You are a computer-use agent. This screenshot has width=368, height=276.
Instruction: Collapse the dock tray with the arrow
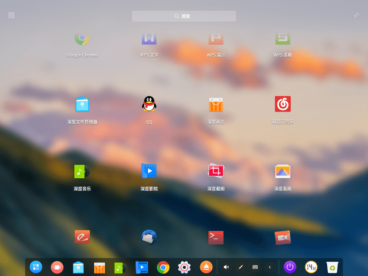point(270,267)
